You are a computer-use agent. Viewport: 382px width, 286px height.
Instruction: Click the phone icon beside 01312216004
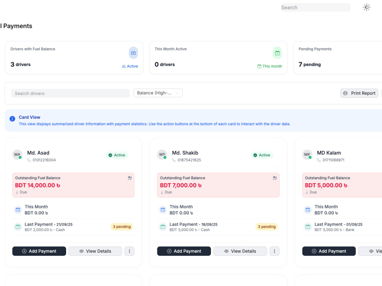[29, 160]
